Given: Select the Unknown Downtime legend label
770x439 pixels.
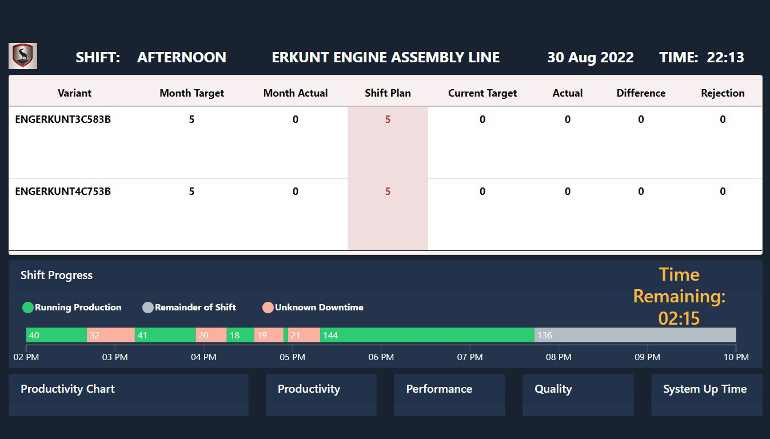Looking at the screenshot, I should point(319,308).
